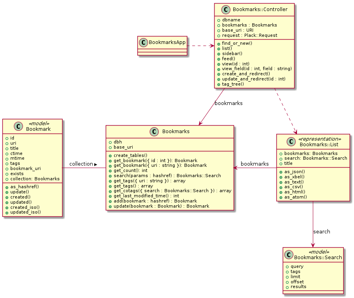Click get_tags with the 'uri : string' parameter

[149, 181]
